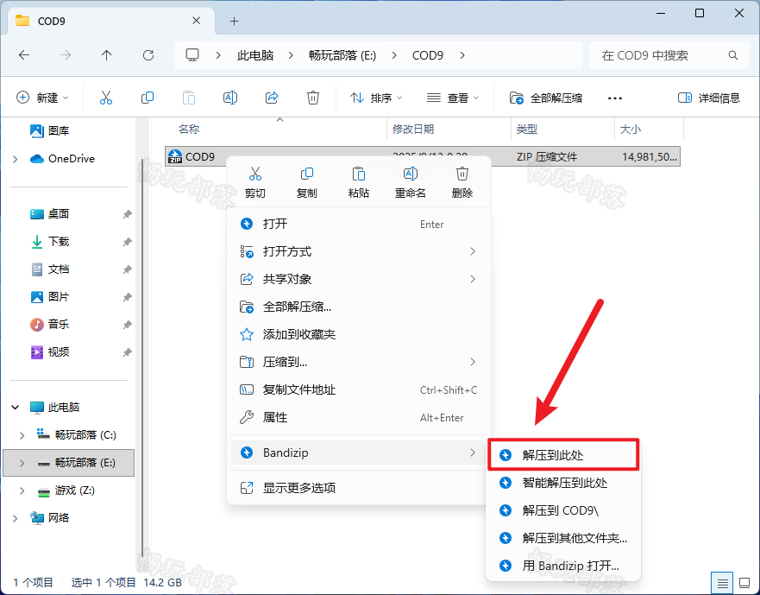
Task: Open 属性 from the context menu
Action: (x=359, y=417)
